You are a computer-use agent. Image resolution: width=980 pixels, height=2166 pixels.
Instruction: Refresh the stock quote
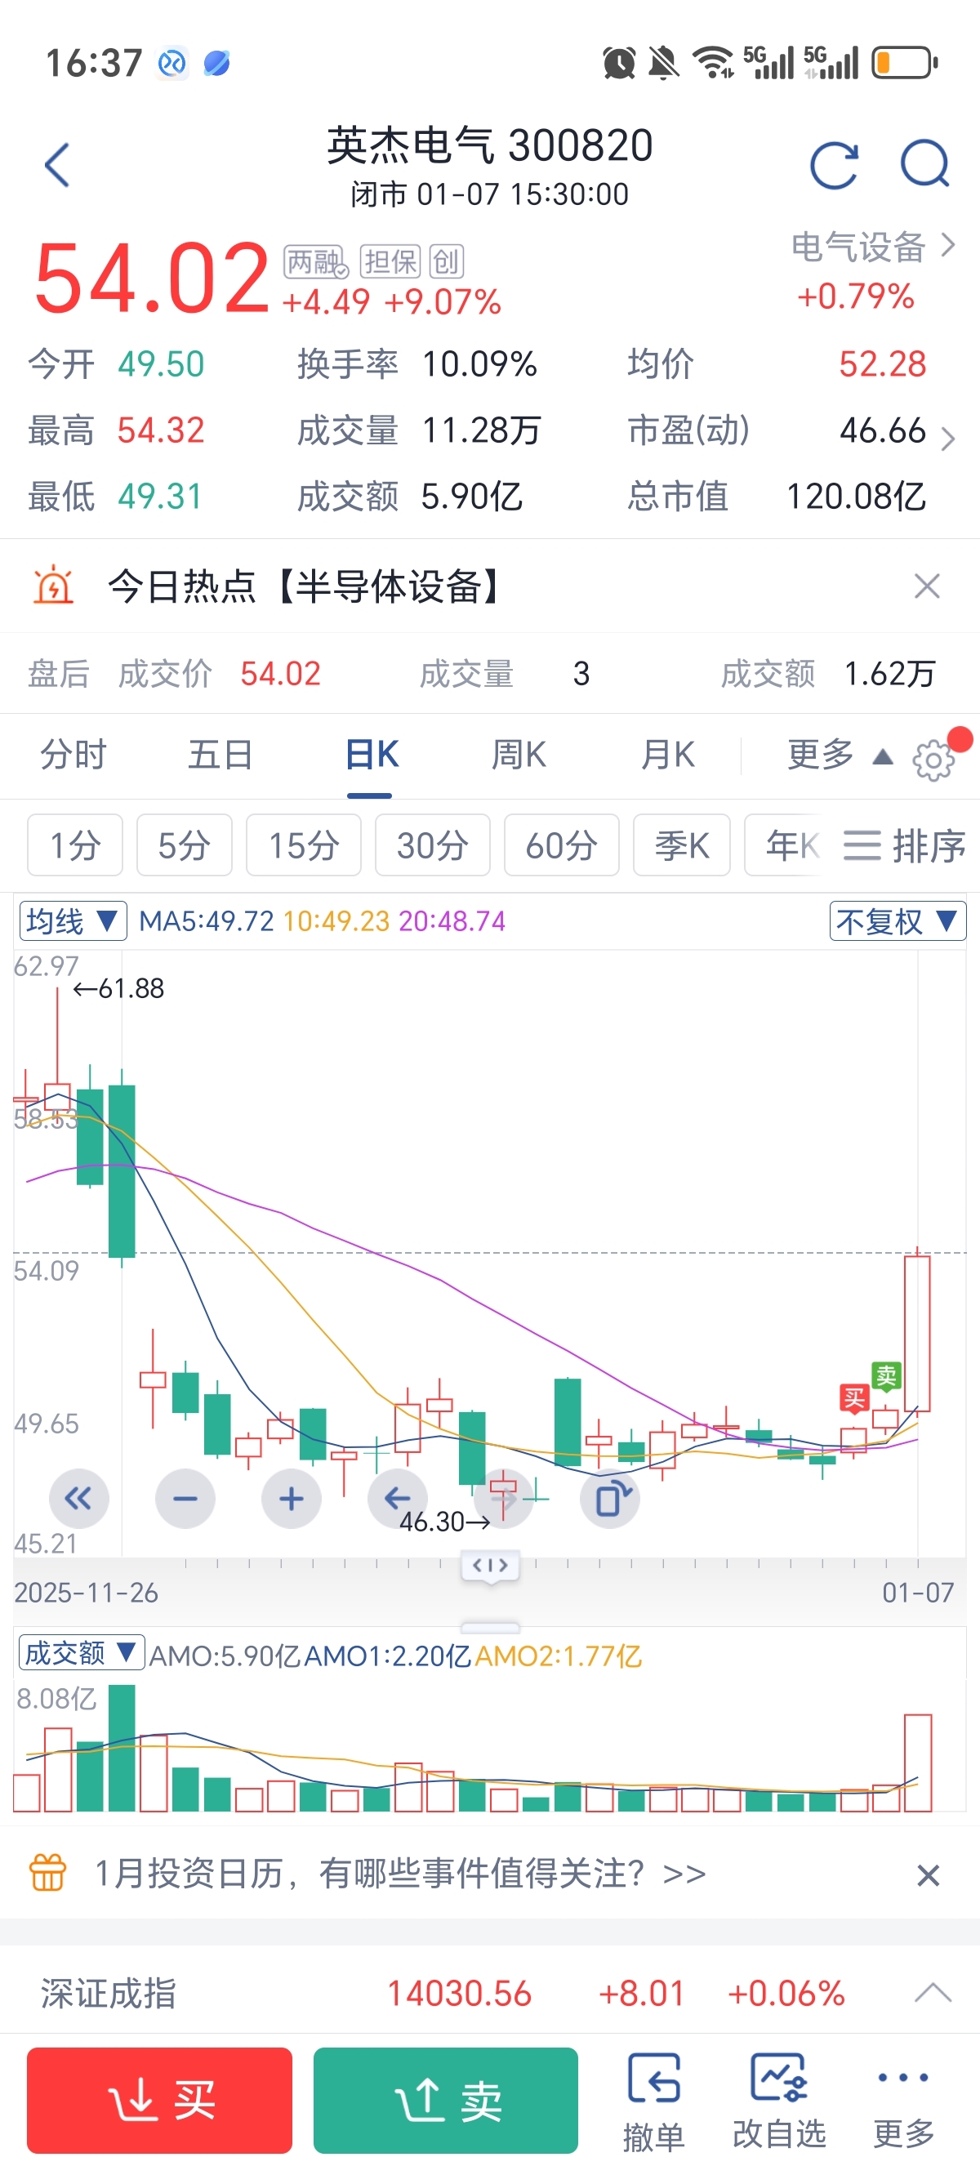click(834, 165)
